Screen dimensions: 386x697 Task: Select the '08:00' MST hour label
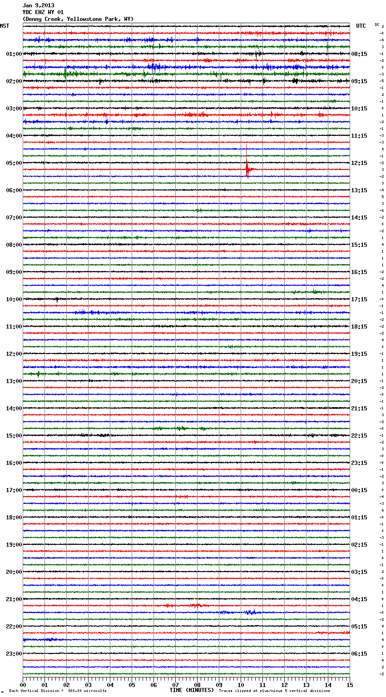pos(14,245)
